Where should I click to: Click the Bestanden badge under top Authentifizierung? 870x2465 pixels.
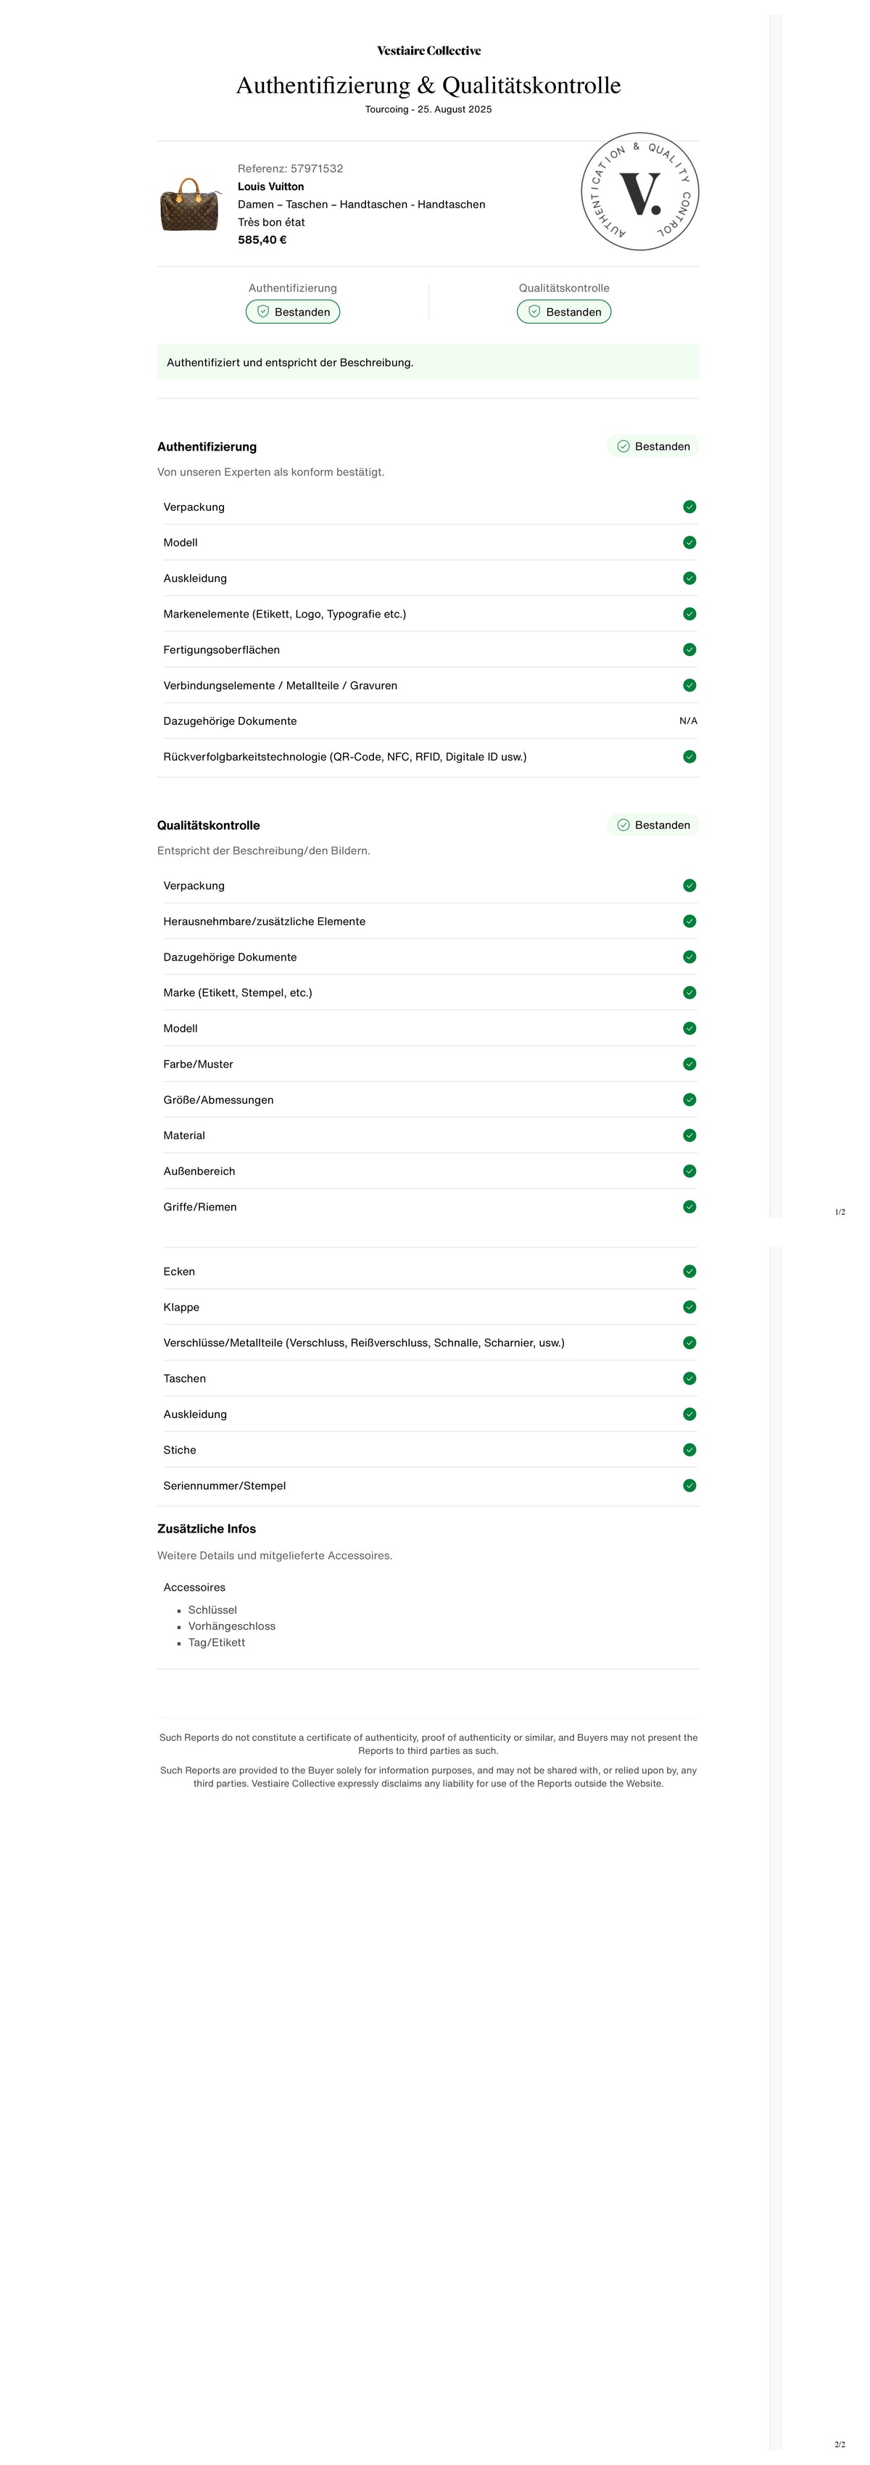293,312
